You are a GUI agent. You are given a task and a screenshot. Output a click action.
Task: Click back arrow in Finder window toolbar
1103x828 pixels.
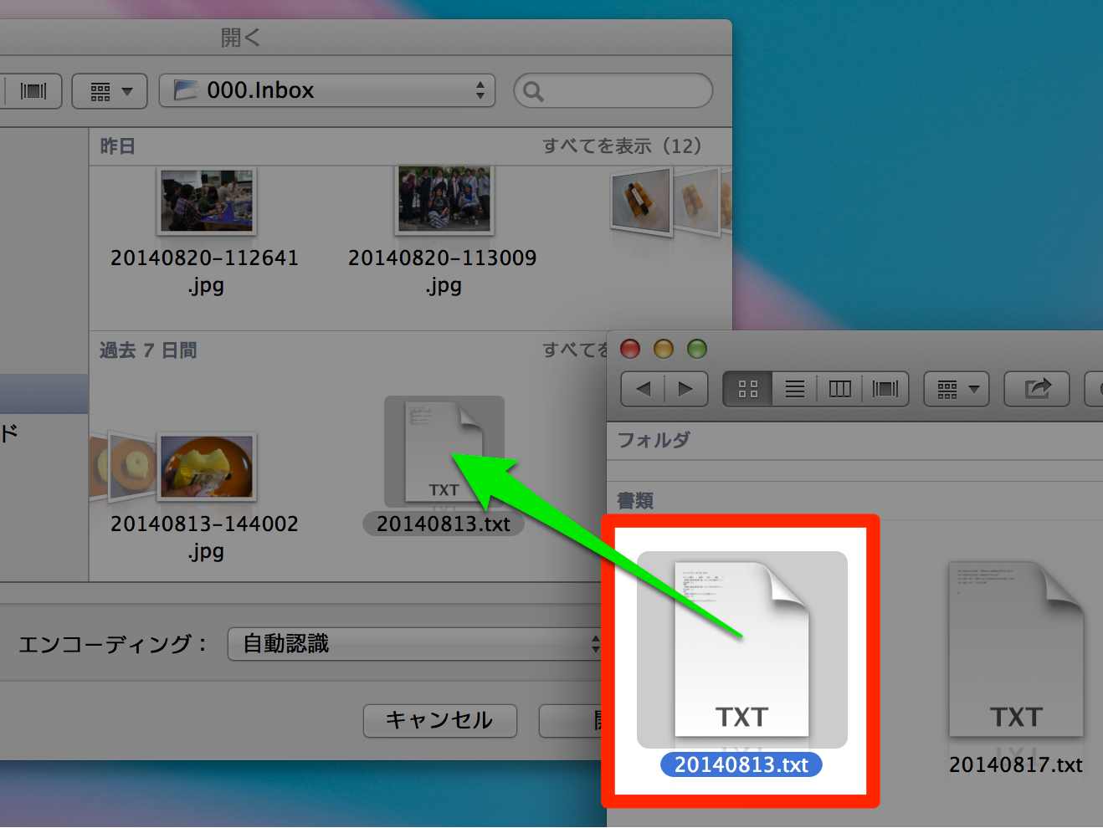click(643, 389)
